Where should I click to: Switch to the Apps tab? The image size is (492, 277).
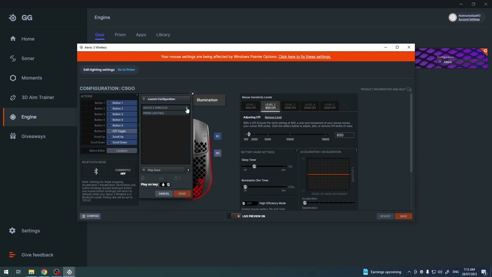141,35
